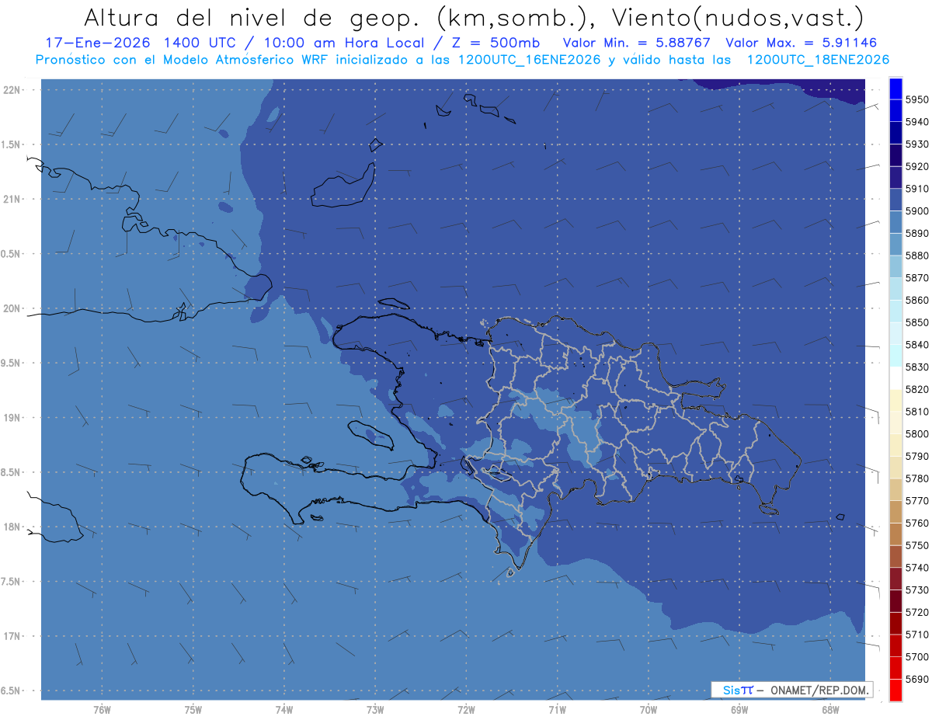Click the '5730' color bar label
This screenshot has height=720, width=932.
pos(917,590)
